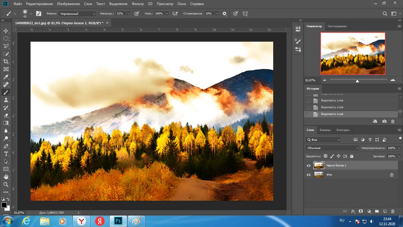Set foreground color black swatch

pos(4,205)
